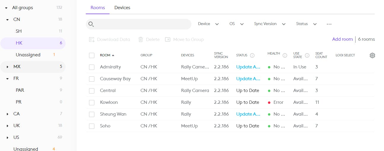Click into the room search field

coord(142,24)
